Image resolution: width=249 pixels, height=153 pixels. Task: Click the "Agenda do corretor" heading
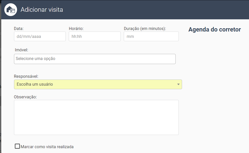214,29
